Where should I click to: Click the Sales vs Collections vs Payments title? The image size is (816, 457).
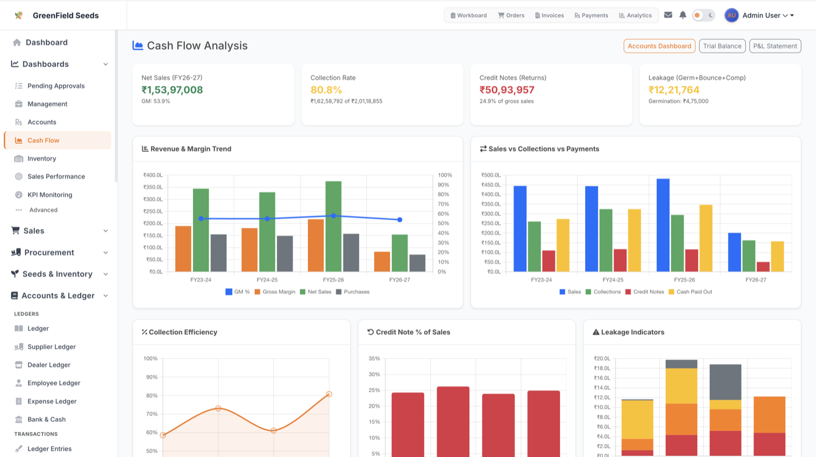click(544, 149)
